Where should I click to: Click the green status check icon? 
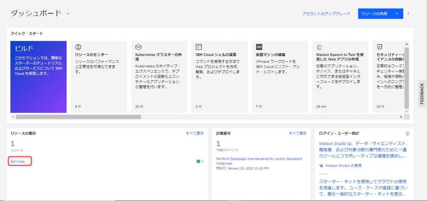tap(198, 161)
